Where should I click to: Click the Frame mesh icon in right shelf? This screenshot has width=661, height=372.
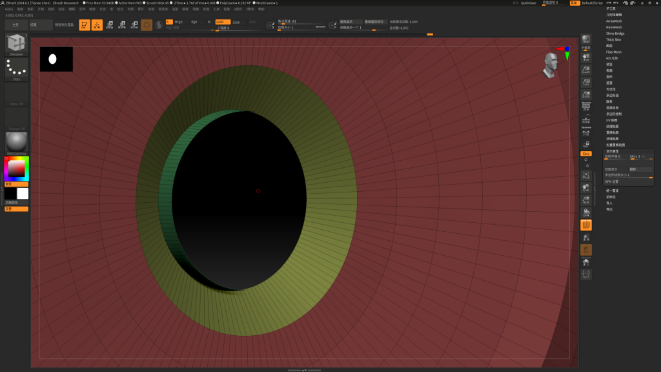[586, 175]
